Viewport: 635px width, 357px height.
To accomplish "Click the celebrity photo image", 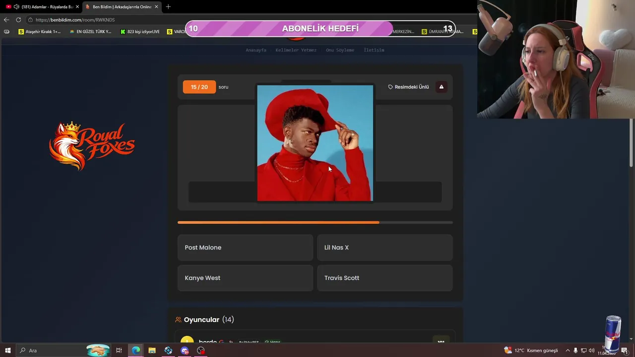I will [315, 143].
